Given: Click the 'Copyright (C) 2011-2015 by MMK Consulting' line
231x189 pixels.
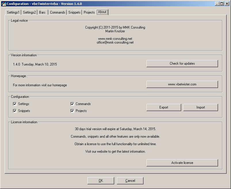Looking at the screenshot, I should click(115, 27).
